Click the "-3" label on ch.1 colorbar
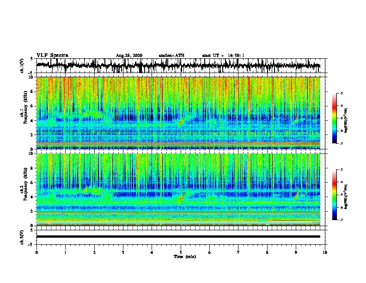Screen dimensions: 366x283 coord(341,93)
